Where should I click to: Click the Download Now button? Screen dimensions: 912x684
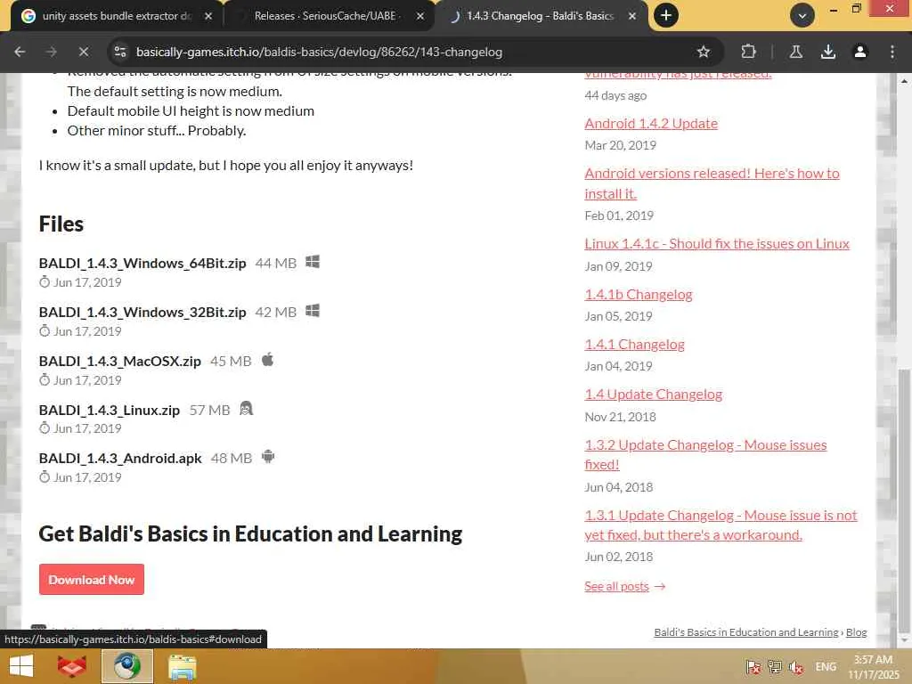pos(92,579)
